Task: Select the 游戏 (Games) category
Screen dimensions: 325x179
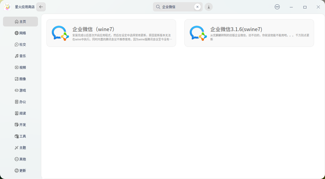Action: coord(20,90)
